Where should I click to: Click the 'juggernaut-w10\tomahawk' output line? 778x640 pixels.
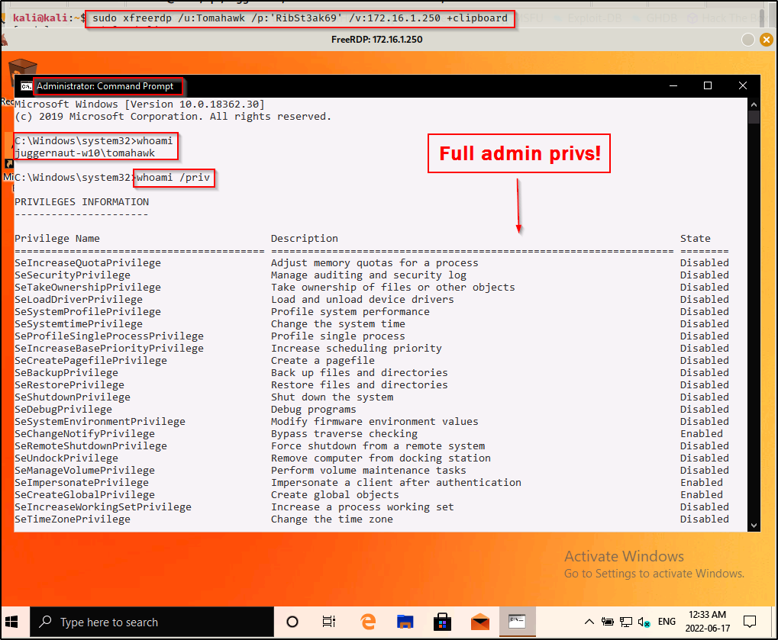coord(85,153)
